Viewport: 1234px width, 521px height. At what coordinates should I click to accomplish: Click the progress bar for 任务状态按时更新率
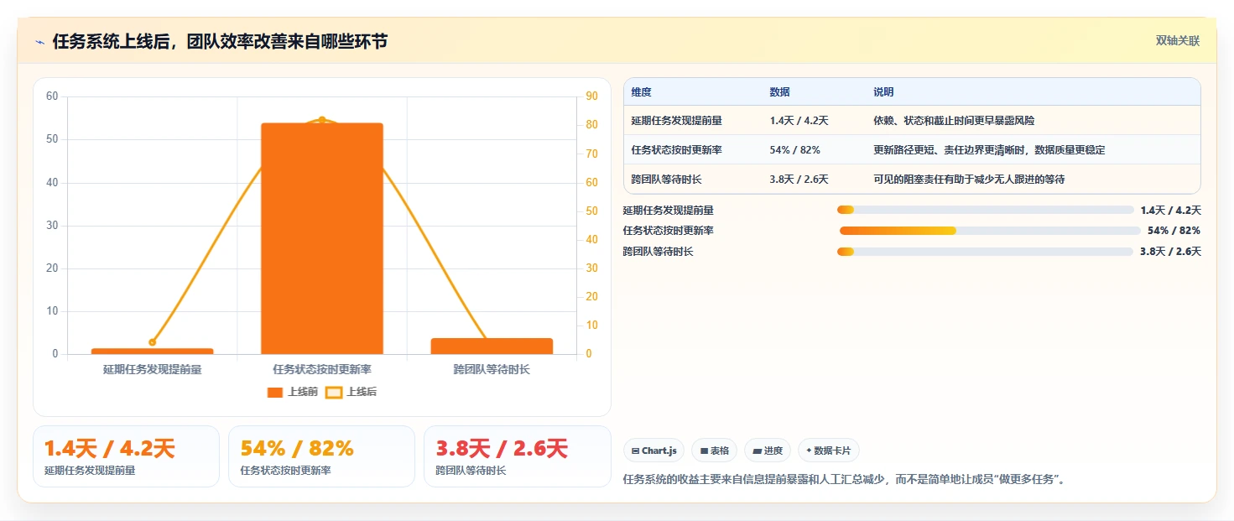tap(990, 231)
